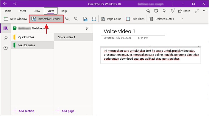
Task: Click inside the note text paragraph
Action: click(x=151, y=55)
